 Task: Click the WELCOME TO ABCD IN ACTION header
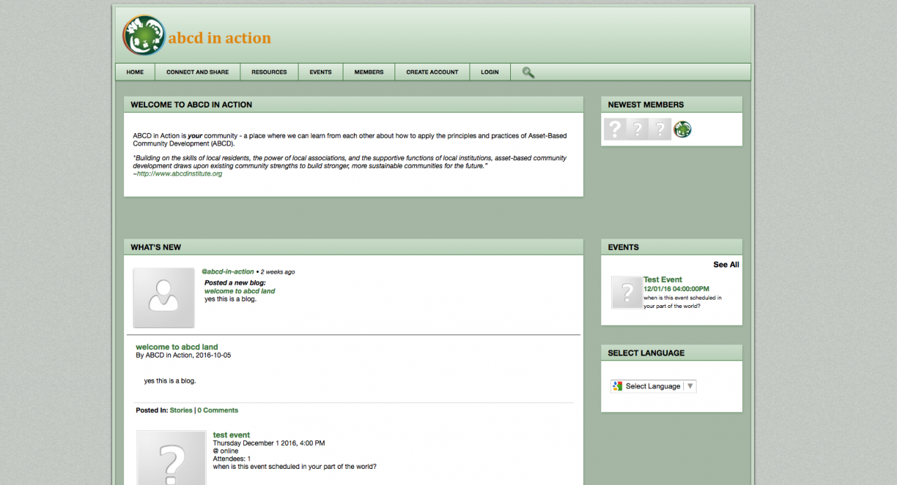click(353, 104)
